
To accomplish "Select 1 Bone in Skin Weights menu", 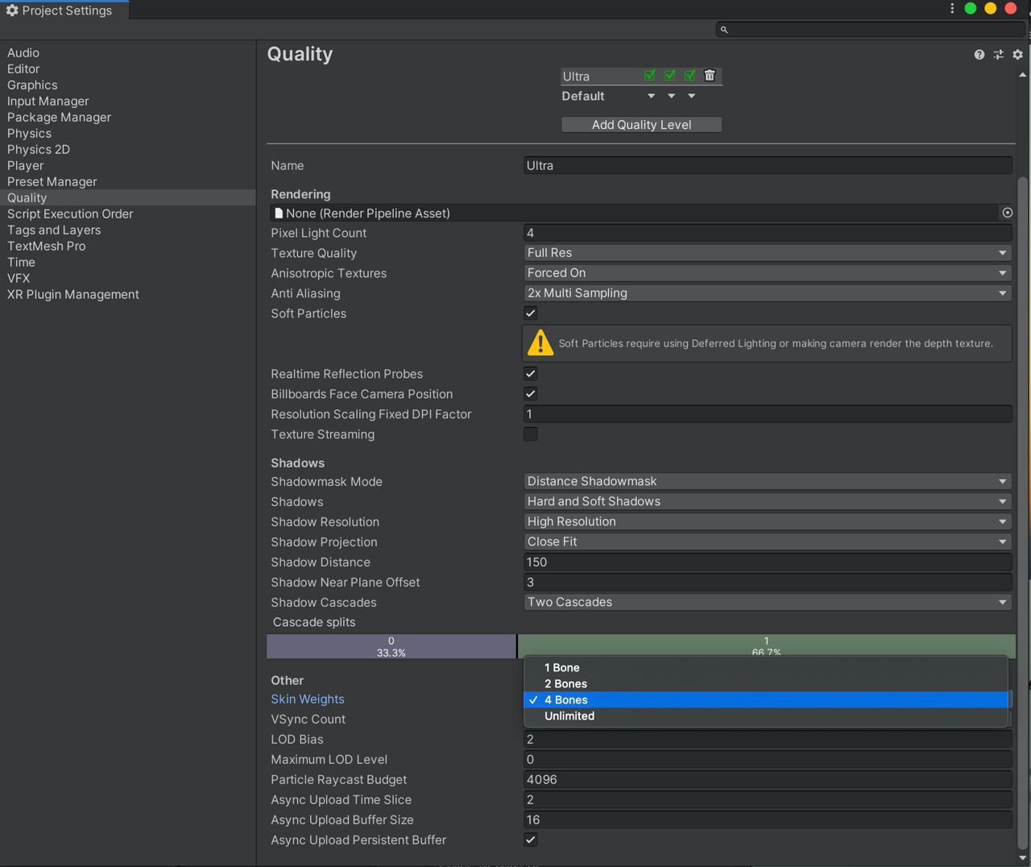I will pyautogui.click(x=766, y=667).
